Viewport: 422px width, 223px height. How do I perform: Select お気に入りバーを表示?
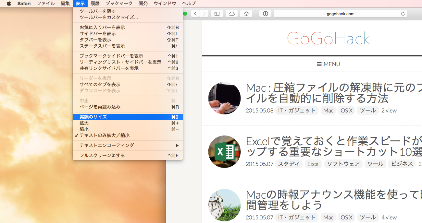pyautogui.click(x=128, y=28)
